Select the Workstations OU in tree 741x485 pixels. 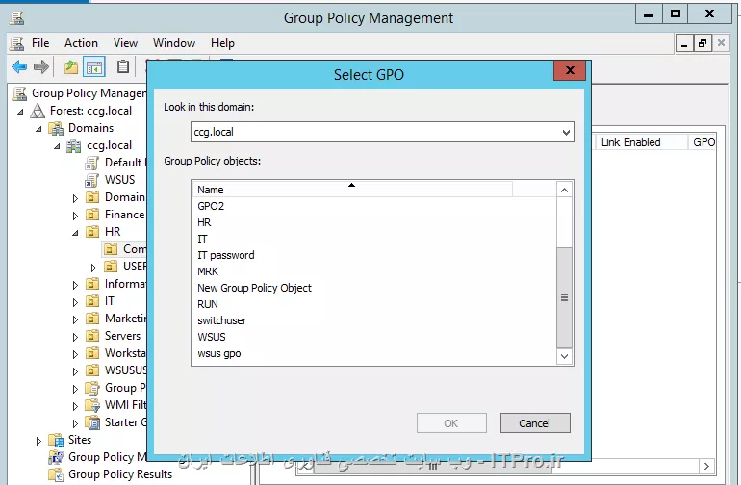point(125,353)
